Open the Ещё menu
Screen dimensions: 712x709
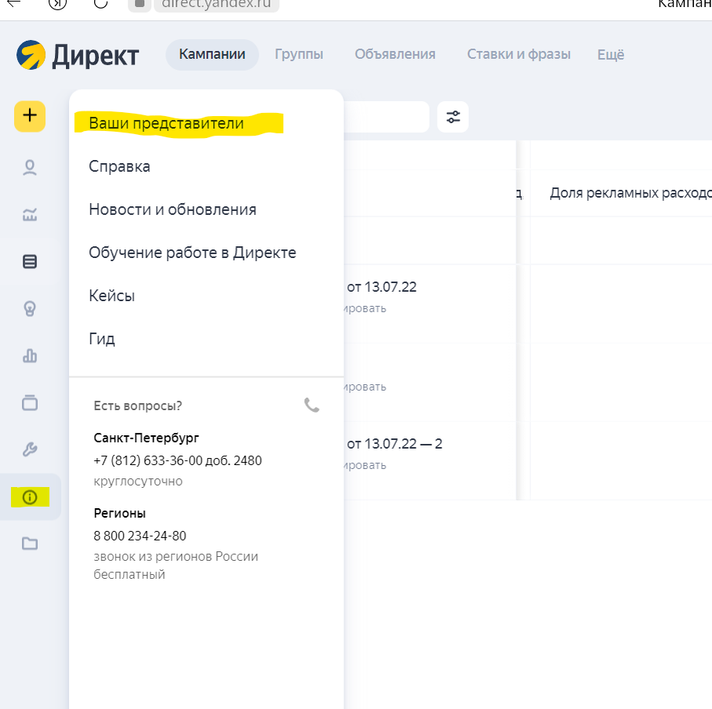point(611,54)
